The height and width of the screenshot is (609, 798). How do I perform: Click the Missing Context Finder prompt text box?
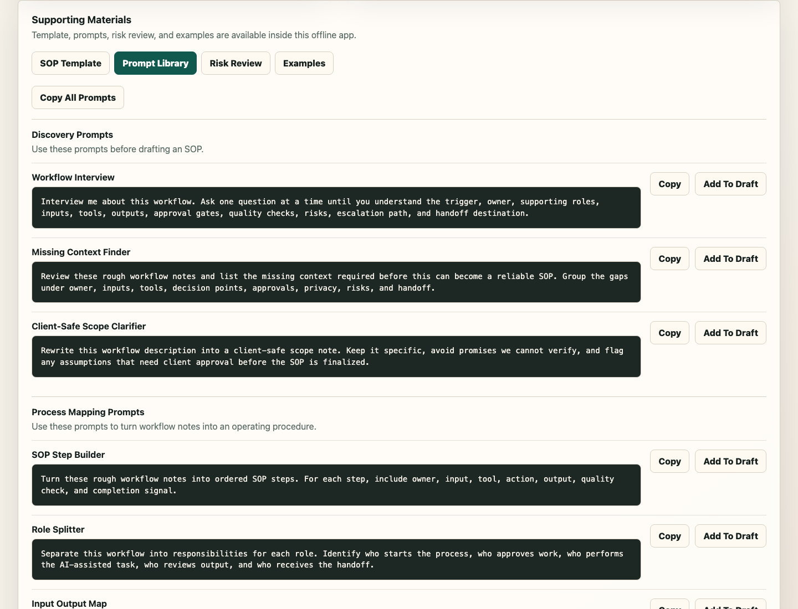(336, 282)
